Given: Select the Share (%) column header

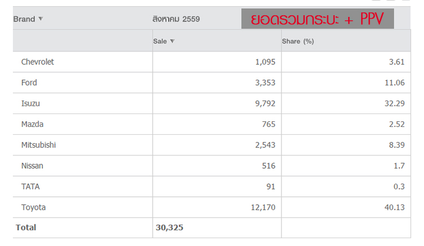Looking at the screenshot, I should coord(297,41).
